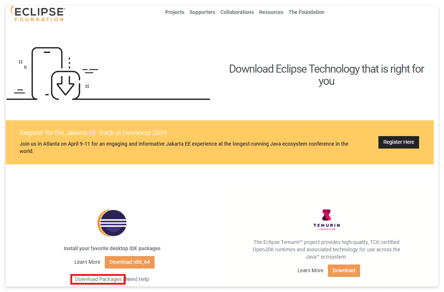This screenshot has height=292, width=444.
Task: Open Learn More beside Temurin Download
Action: pyautogui.click(x=310, y=271)
